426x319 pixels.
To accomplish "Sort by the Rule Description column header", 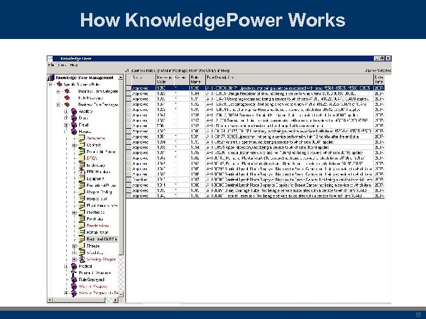I will (289, 80).
